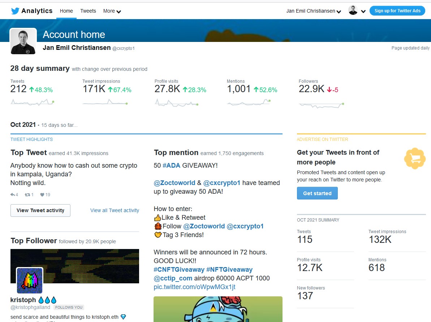Click the Twitter bird logo

[x=15, y=11]
